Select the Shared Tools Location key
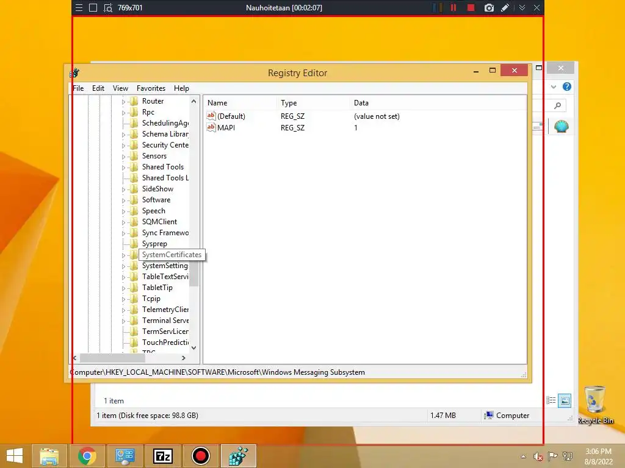The image size is (625, 468). point(165,178)
